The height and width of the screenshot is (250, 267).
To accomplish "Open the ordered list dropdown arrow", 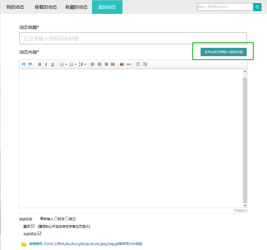I will (x=66, y=64).
